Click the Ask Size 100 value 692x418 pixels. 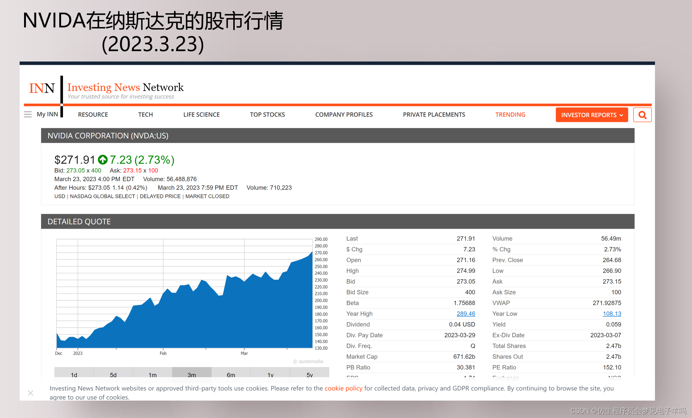(x=616, y=292)
